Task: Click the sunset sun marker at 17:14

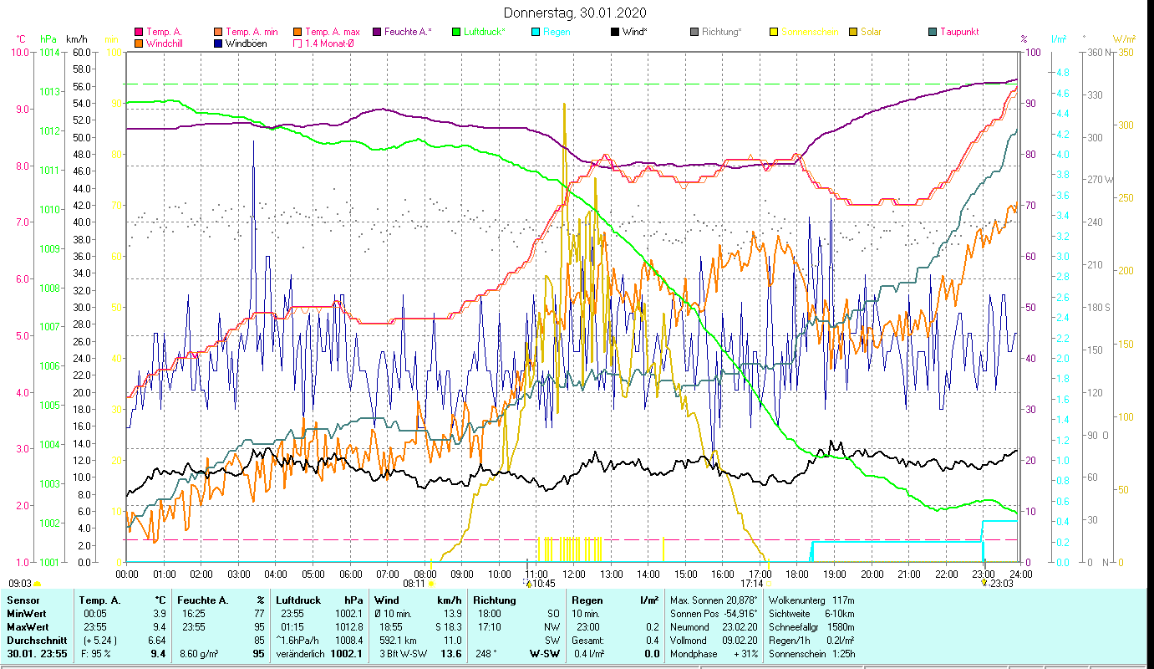Action: click(769, 584)
